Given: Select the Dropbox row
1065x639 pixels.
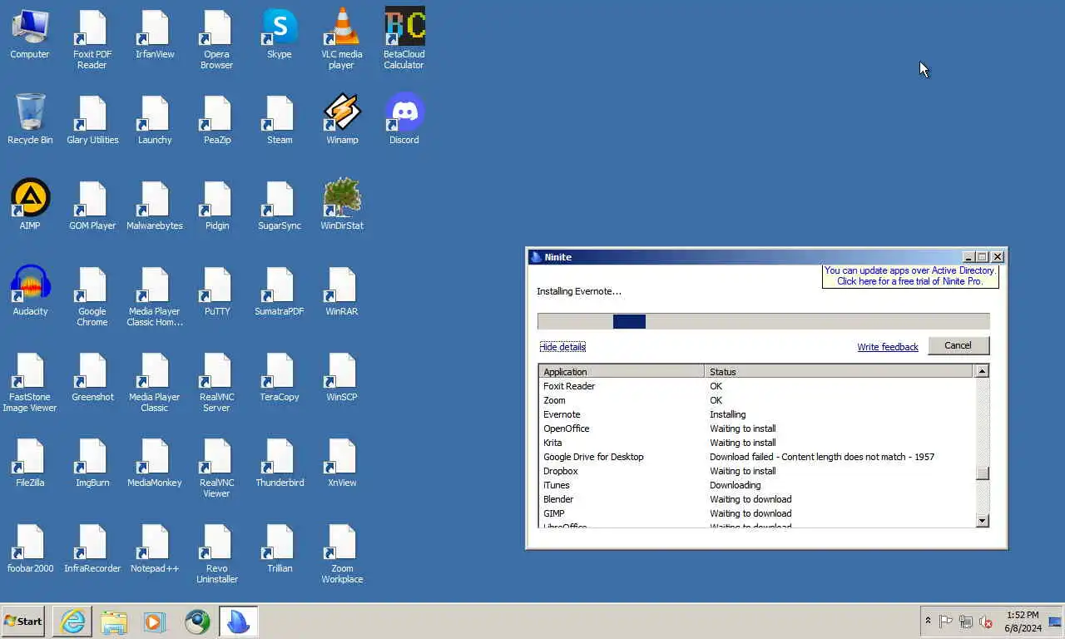Looking at the screenshot, I should coord(756,471).
